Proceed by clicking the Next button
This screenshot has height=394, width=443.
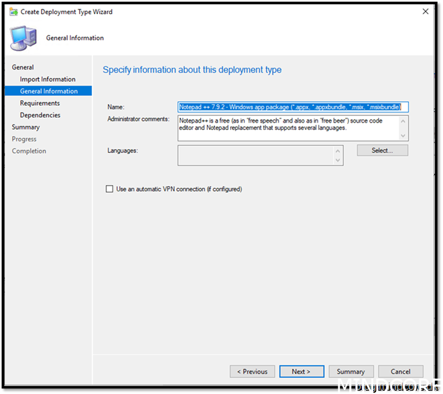pos(301,371)
